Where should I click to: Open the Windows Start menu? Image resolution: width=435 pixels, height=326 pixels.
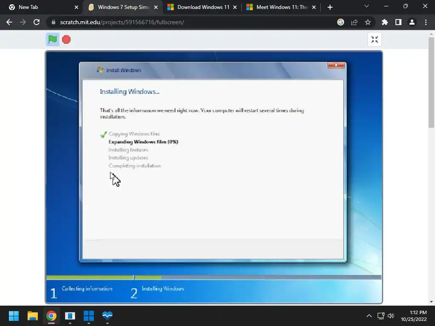tap(14, 316)
